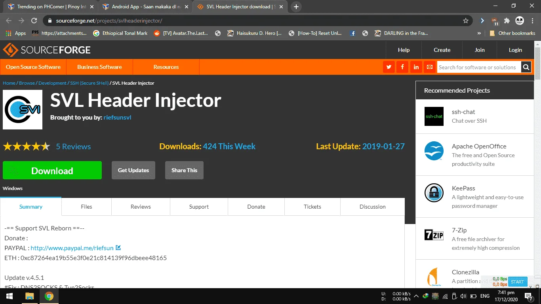Share on Twitter via orange bar icon
Viewport: 541px width, 304px height.
[389, 67]
